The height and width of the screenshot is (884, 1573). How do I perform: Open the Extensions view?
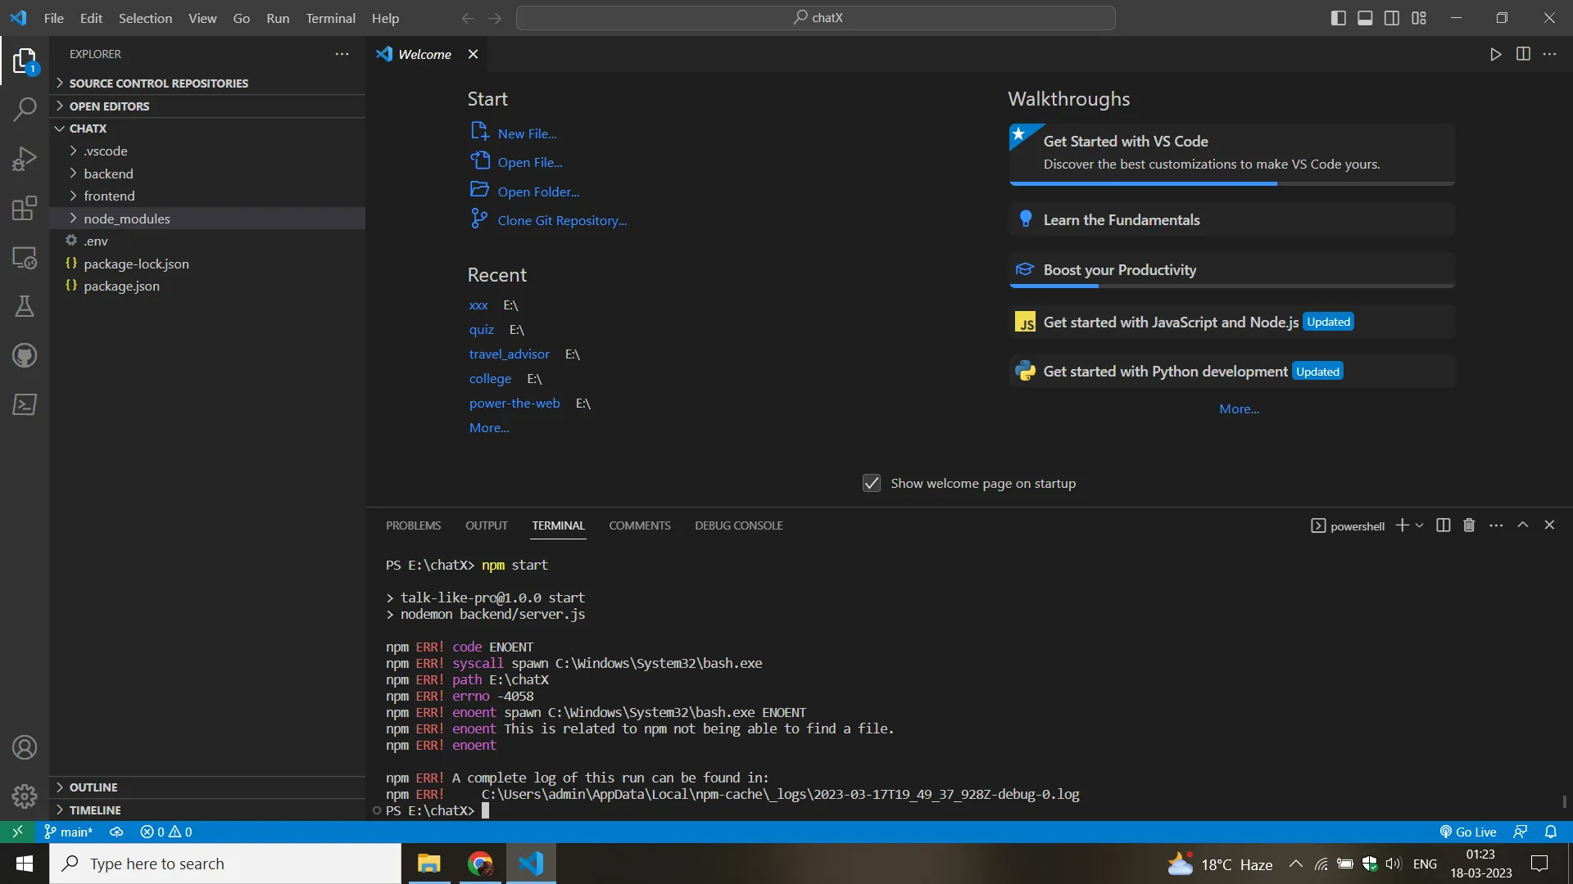coord(25,208)
